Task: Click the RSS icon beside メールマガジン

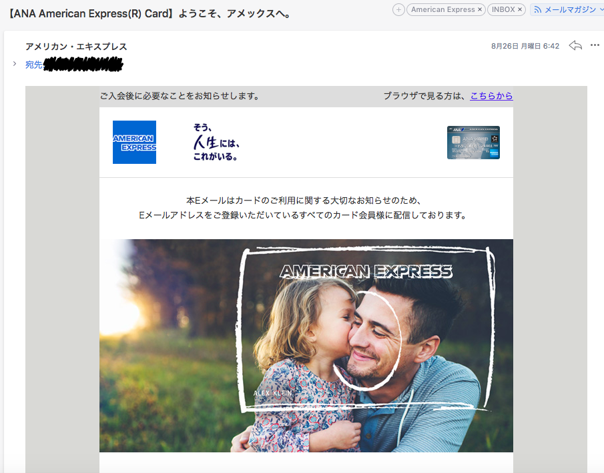Action: click(x=538, y=10)
